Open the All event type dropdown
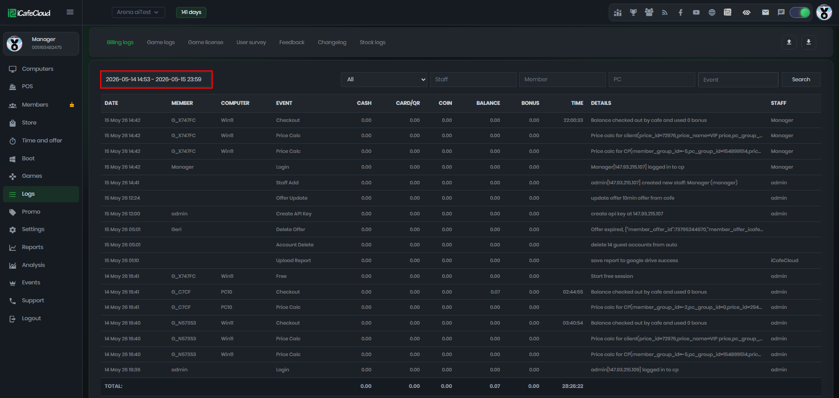839x398 pixels. (x=384, y=80)
